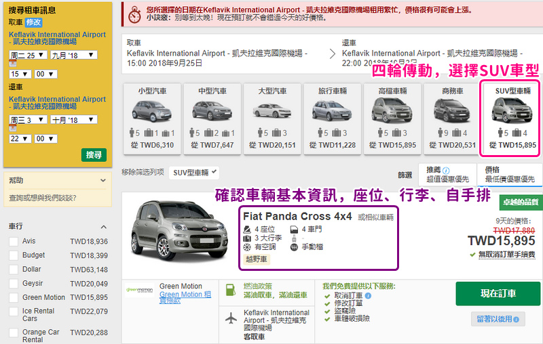The width and height of the screenshot is (543, 344).
Task: Click the Fiat Panda Cross 4x4 title
Action: pyautogui.click(x=297, y=217)
